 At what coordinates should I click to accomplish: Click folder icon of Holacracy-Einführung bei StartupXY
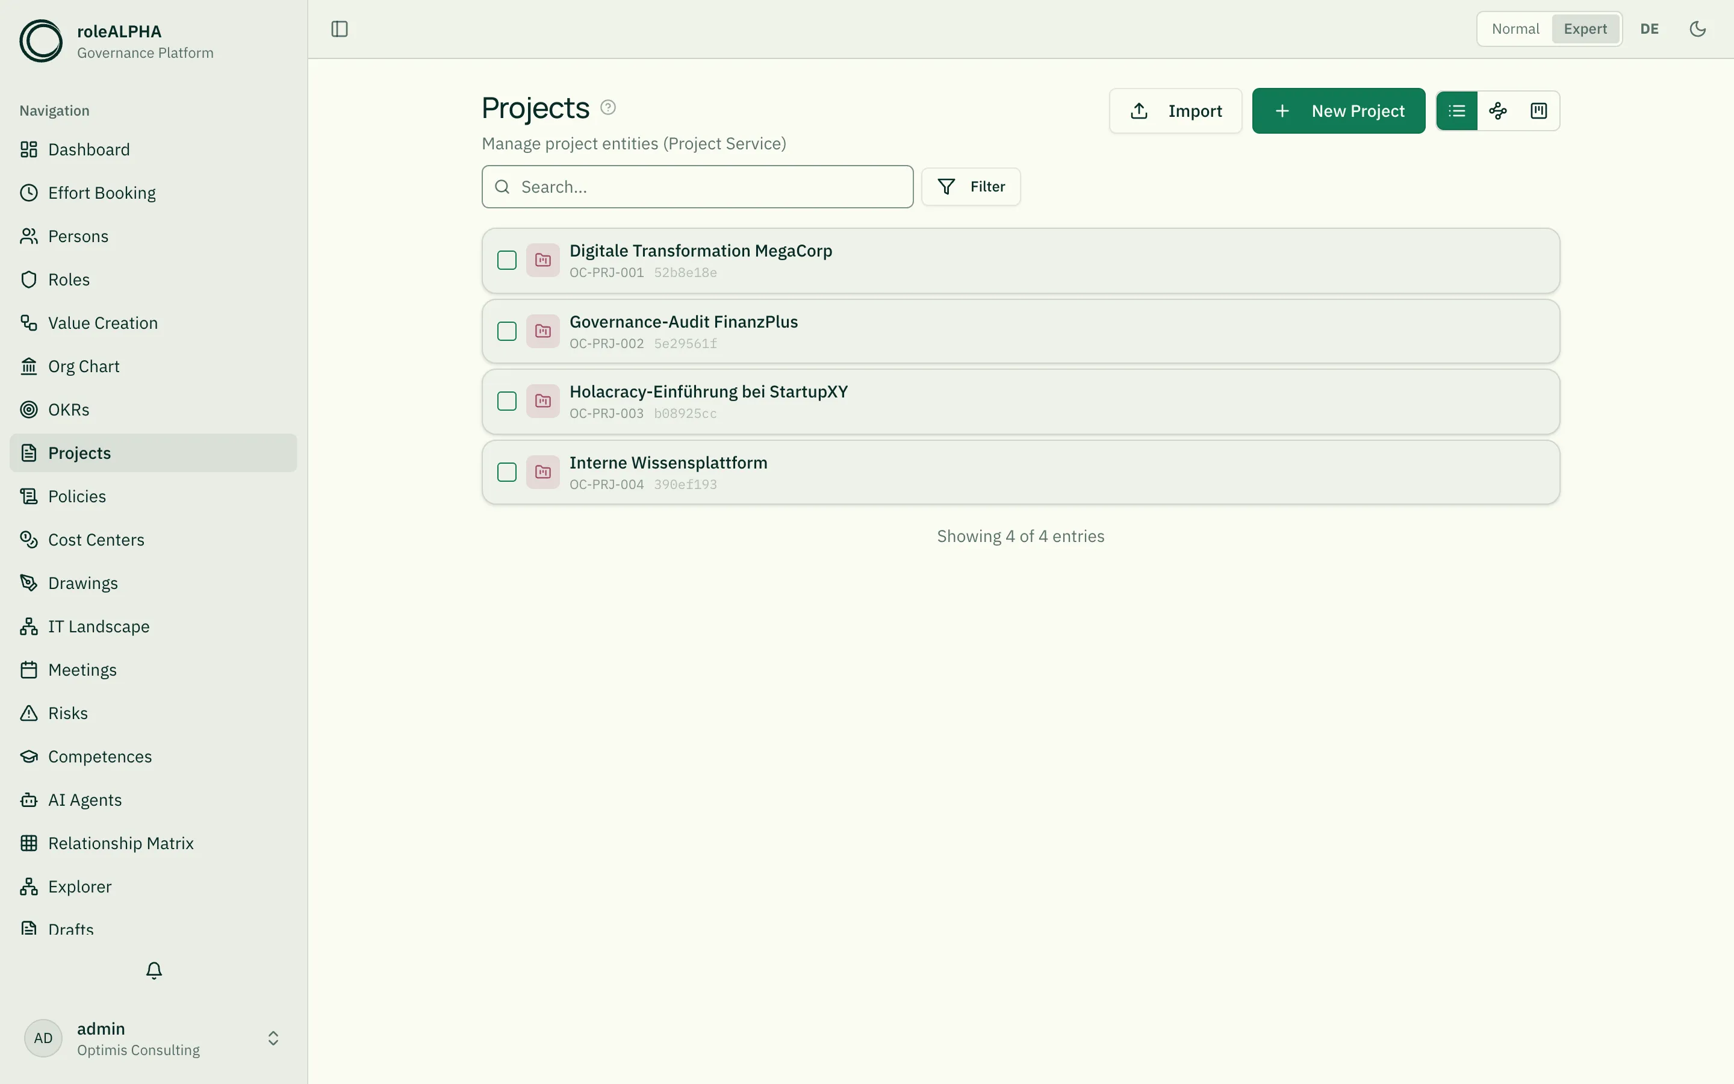coord(543,400)
